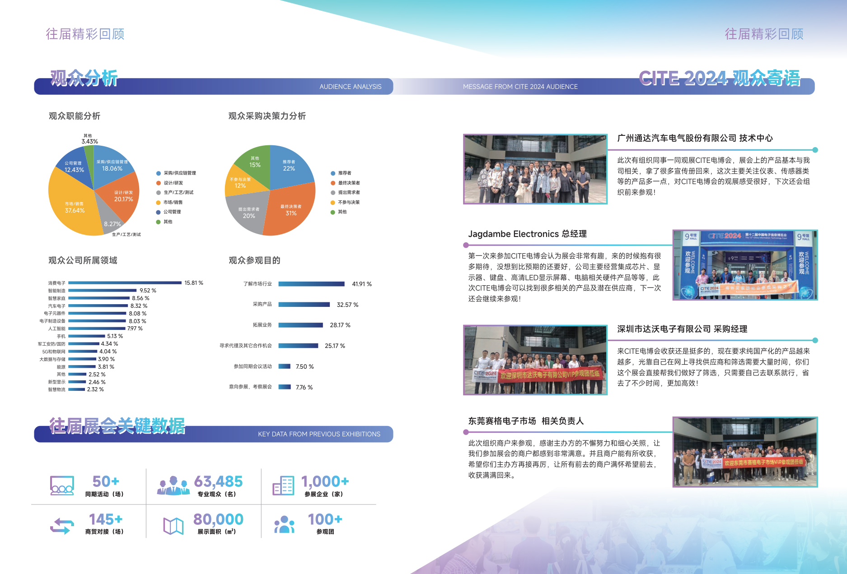The image size is (847, 574).
Task: Open the 广州通达汽车电气 group photo
Action: [535, 169]
